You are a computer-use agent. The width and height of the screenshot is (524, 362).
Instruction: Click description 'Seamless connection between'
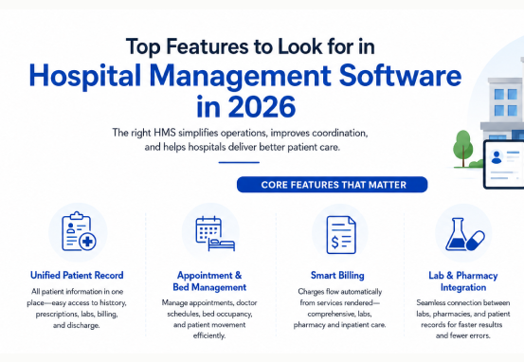(463, 302)
